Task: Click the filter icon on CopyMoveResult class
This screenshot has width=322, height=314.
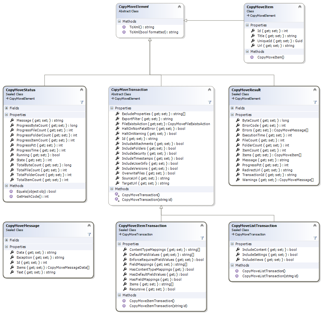Action: tap(315, 102)
